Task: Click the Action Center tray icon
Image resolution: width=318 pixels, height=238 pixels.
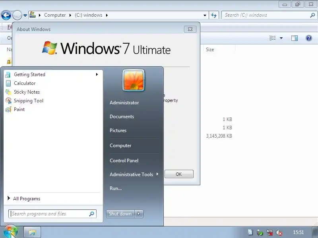Action: coord(250,232)
